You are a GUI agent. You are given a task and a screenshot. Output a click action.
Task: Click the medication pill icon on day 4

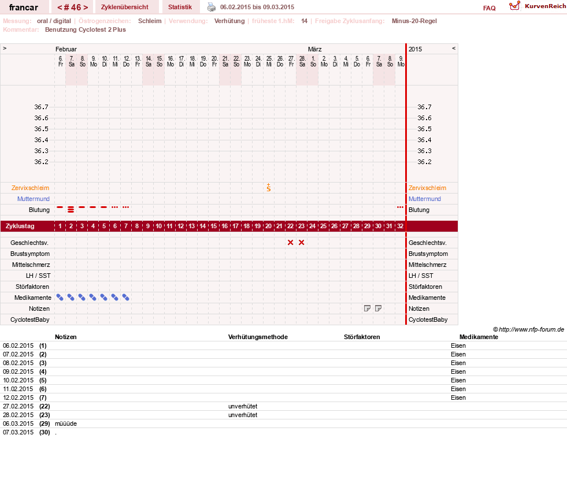[93, 298]
